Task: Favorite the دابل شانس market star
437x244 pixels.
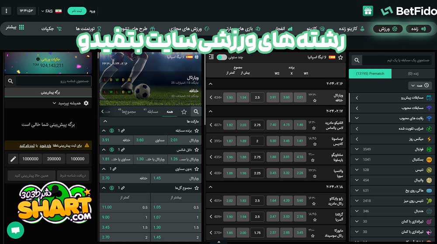Action: (197, 150)
